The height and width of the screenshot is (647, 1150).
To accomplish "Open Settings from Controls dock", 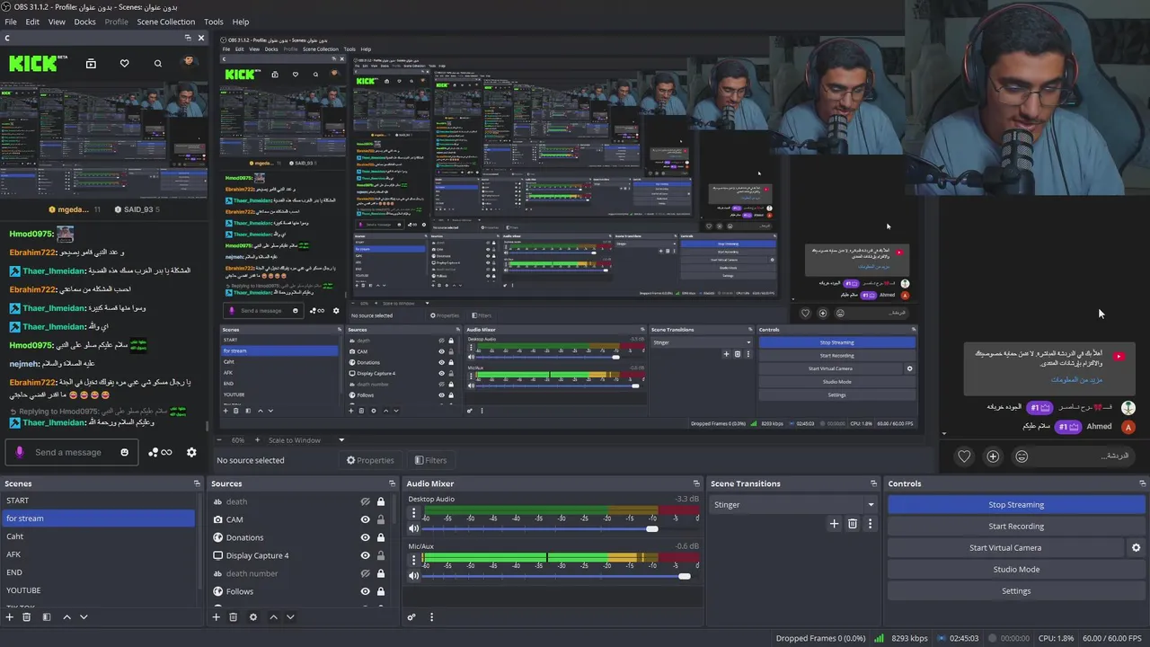I will click(1016, 590).
